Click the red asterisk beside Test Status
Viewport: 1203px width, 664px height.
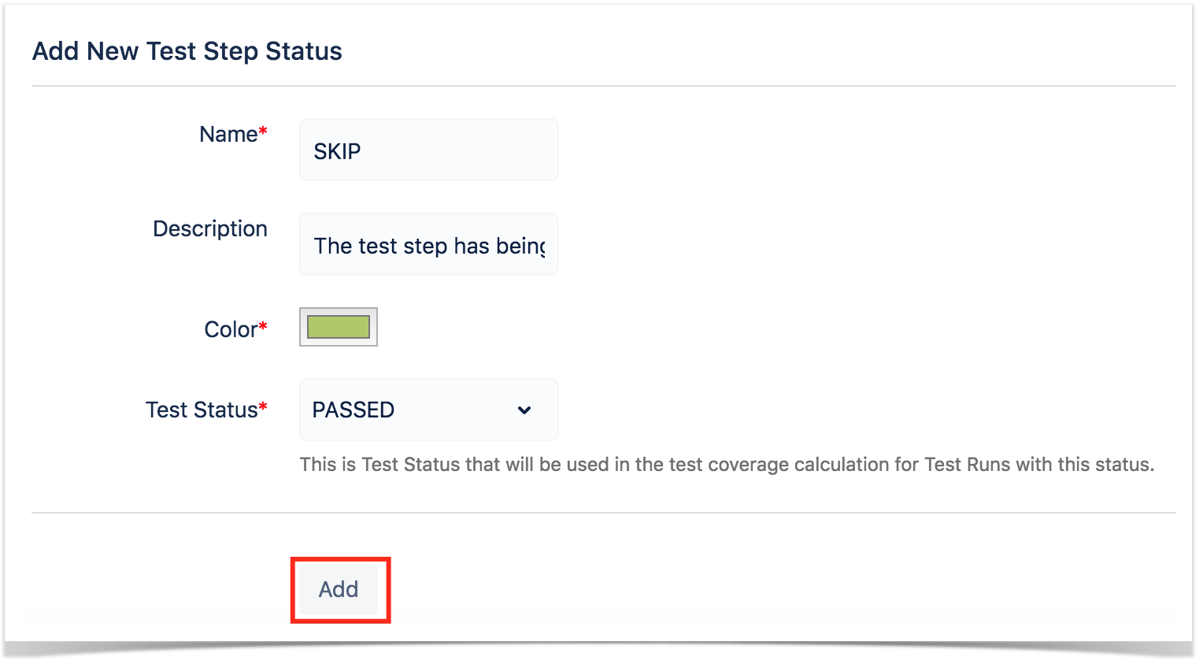[263, 406]
